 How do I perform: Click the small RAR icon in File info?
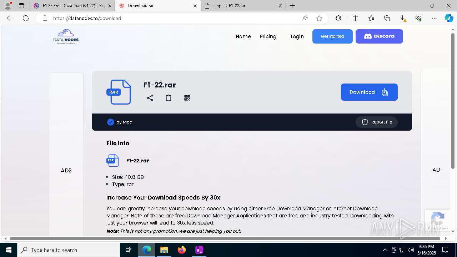click(112, 161)
